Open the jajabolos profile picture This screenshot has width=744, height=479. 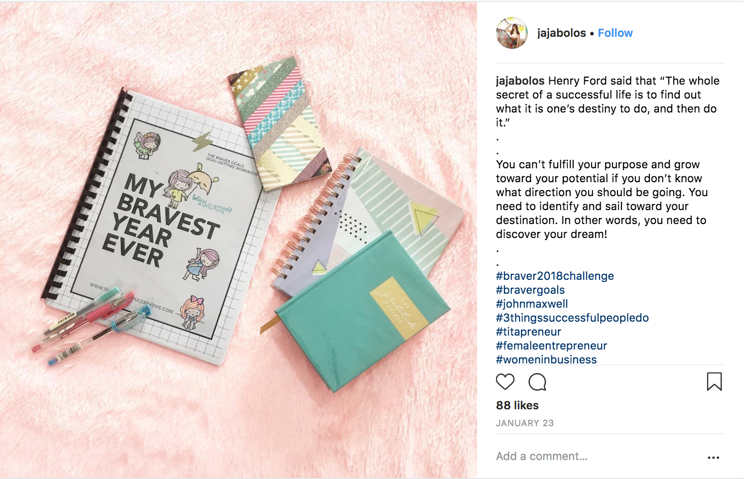[x=511, y=33]
